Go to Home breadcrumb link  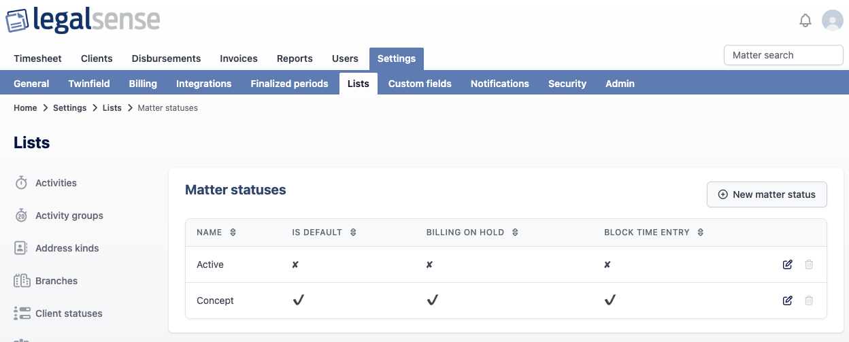click(25, 108)
